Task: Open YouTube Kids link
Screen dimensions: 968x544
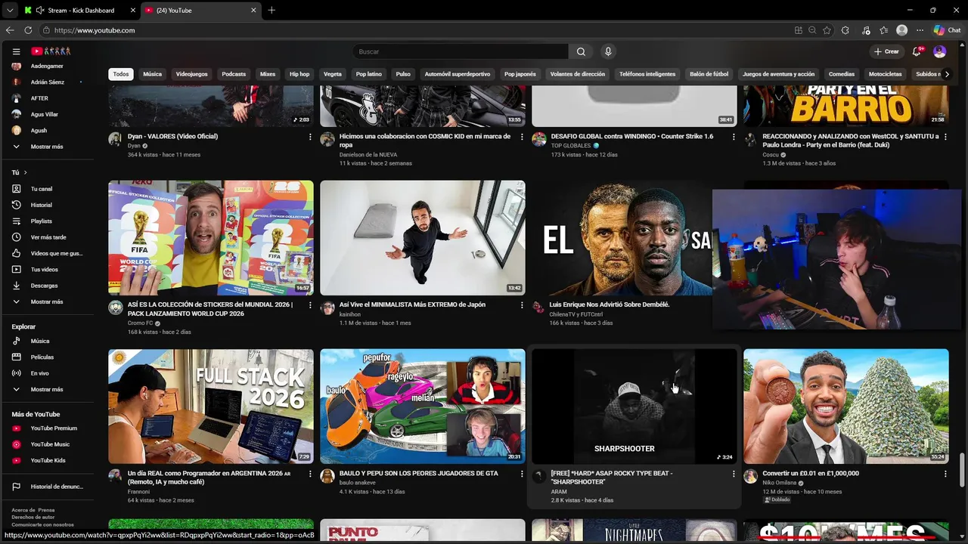Action: [x=47, y=460]
